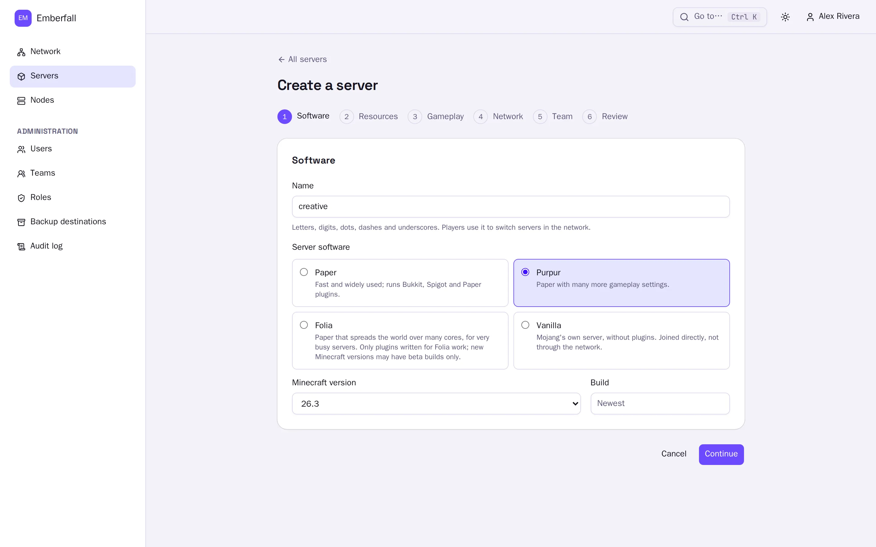Open Backup destinations in sidebar

click(73, 222)
